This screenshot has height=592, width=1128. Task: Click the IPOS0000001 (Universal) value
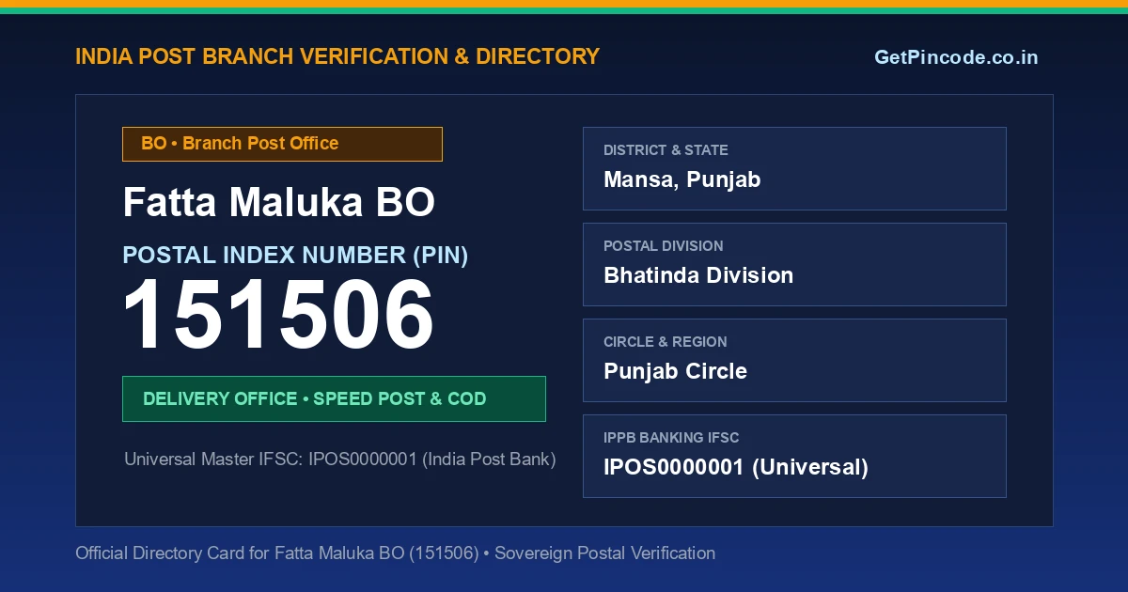point(736,467)
